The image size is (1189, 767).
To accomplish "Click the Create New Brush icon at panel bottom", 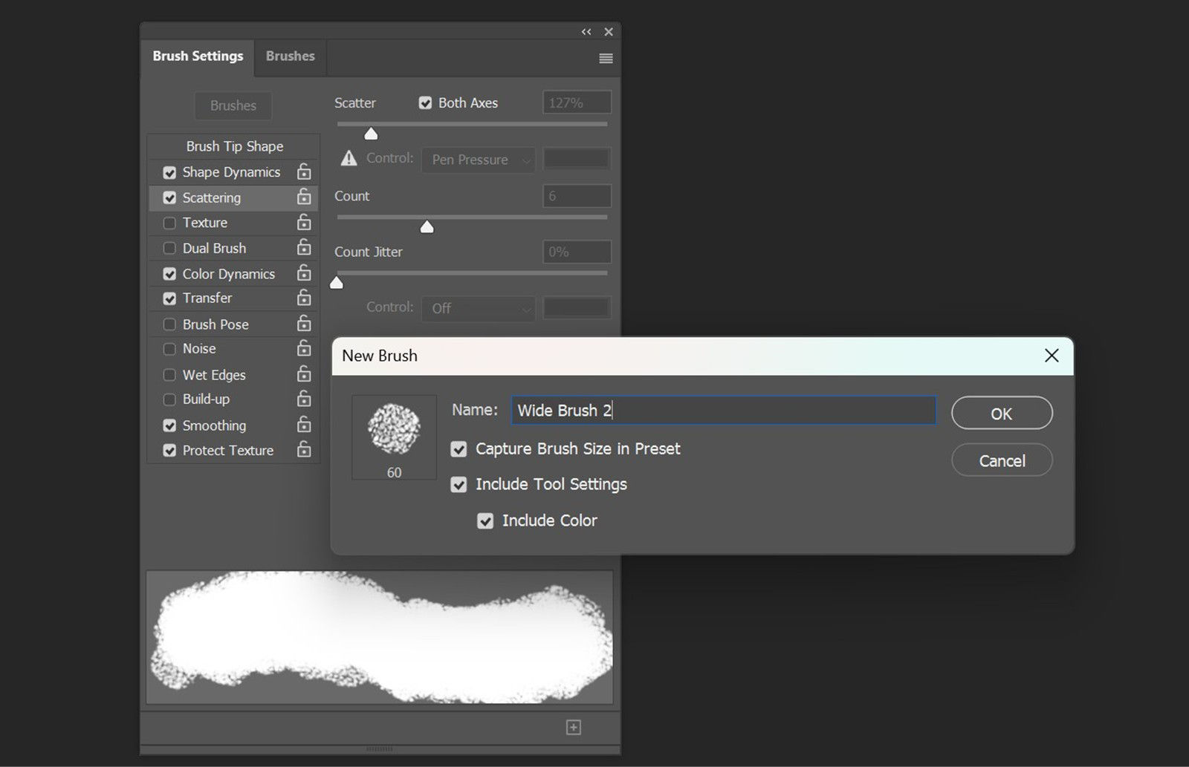I will point(573,727).
